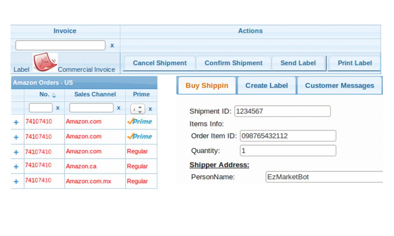Select the Amazon.ca sales channel cell
Image resolution: width=394 pixels, height=236 pixels.
click(81, 166)
